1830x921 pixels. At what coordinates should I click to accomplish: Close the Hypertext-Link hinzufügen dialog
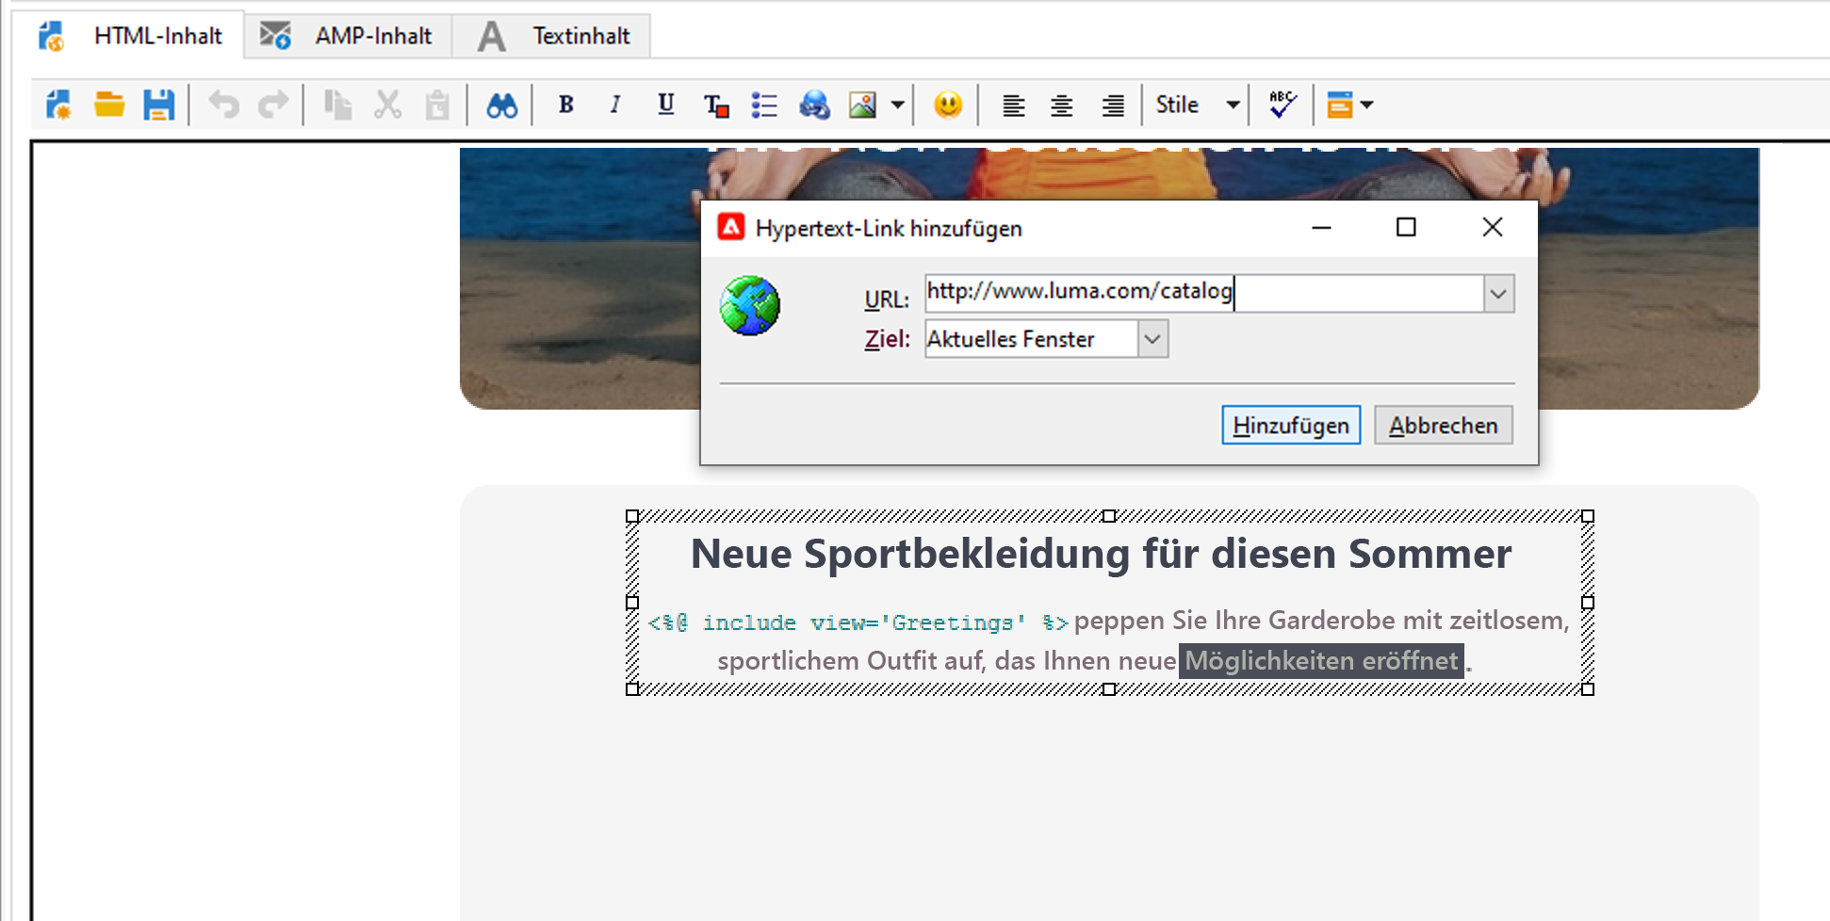point(1493,227)
